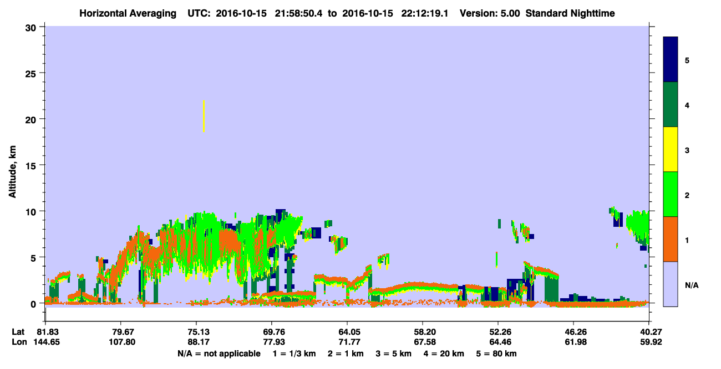Click the '3 = 5 km' legend note
The image size is (721, 369).
click(394, 354)
